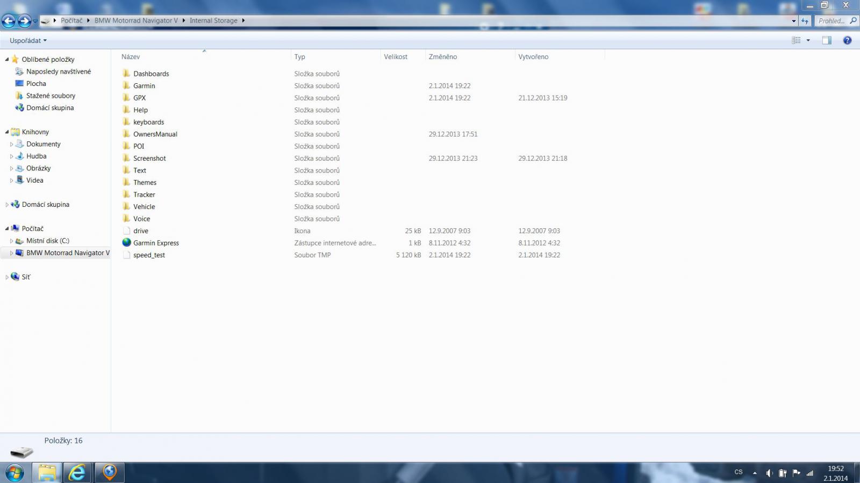
Task: Select the Voice folder icon
Action: click(126, 219)
